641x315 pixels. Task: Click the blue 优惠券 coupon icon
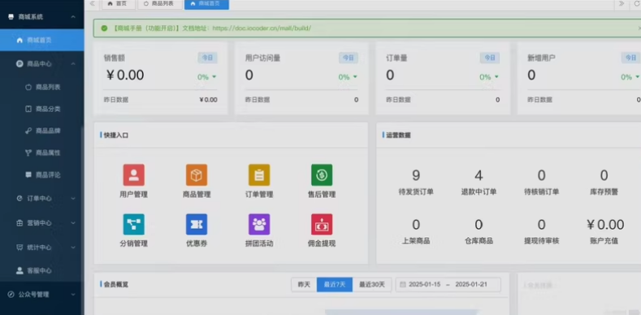pos(197,224)
